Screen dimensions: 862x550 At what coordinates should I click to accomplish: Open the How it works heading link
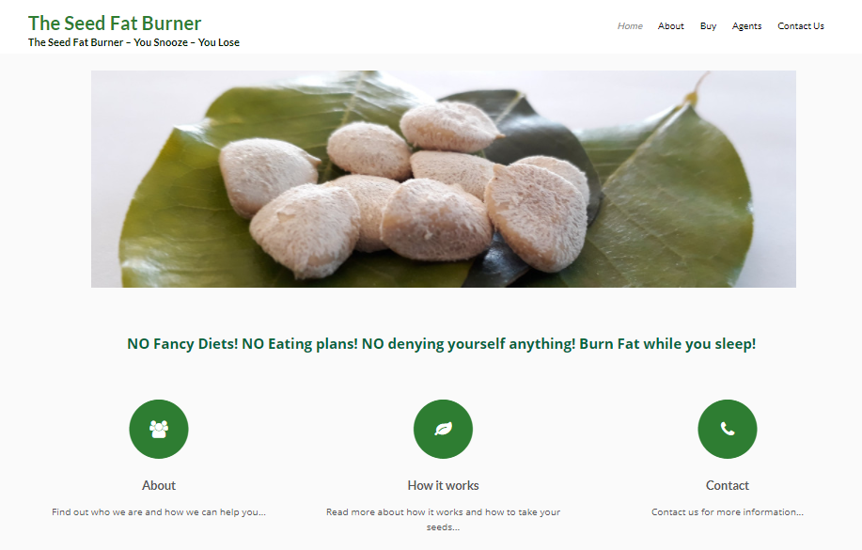pyautogui.click(x=443, y=485)
